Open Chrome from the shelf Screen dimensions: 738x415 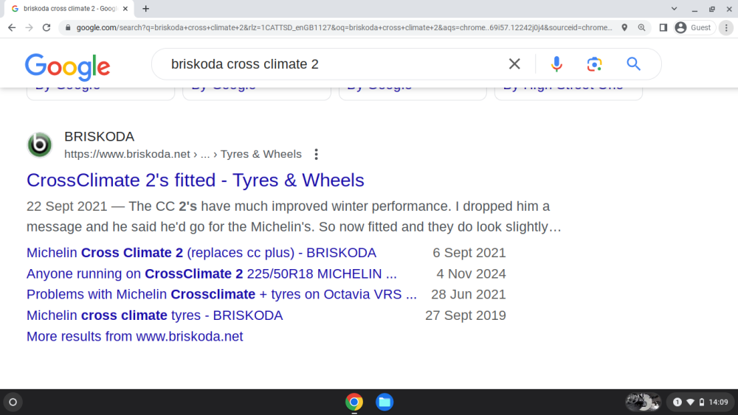354,402
